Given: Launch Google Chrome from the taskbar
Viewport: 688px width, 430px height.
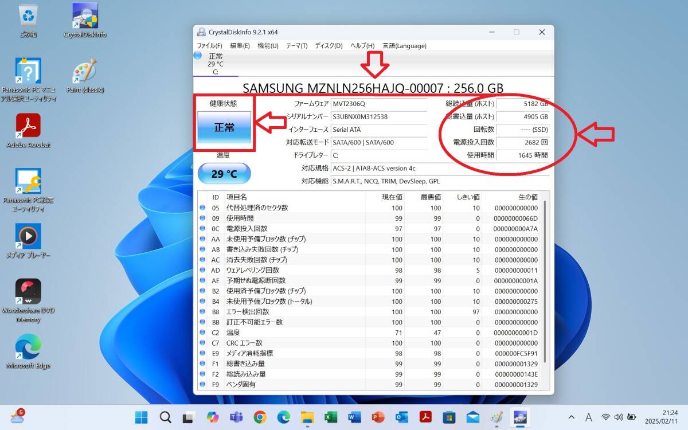Looking at the screenshot, I should (x=260, y=417).
